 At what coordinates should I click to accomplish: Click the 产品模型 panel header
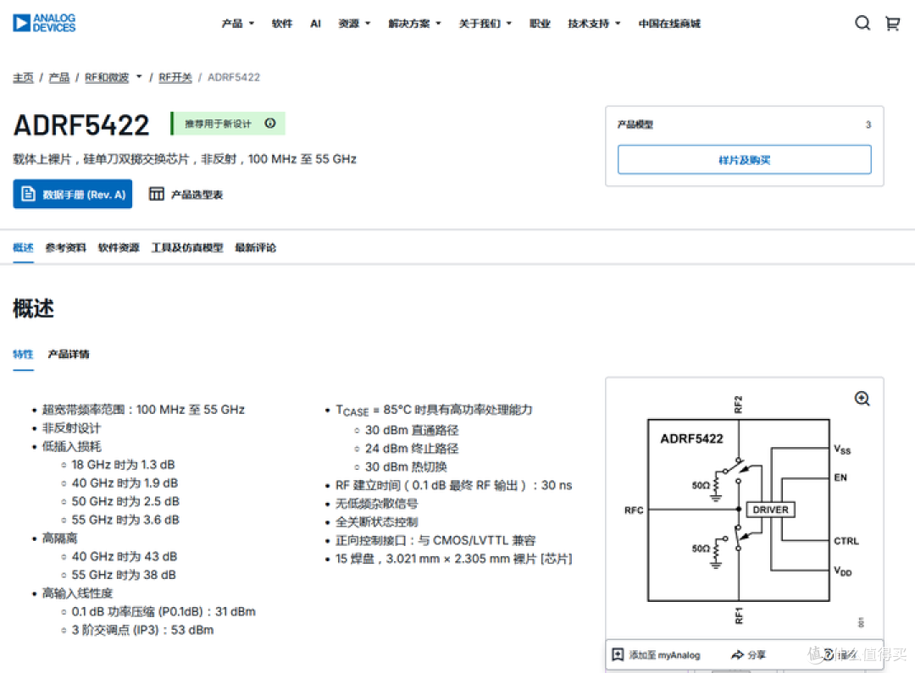(635, 124)
